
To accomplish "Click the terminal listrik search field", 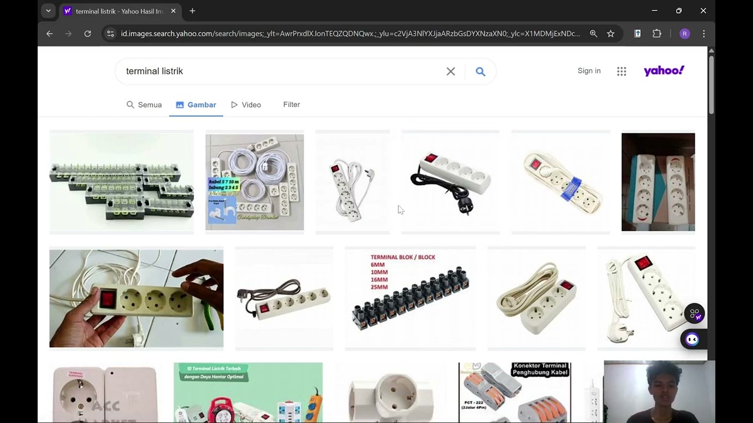I will 282,71.
